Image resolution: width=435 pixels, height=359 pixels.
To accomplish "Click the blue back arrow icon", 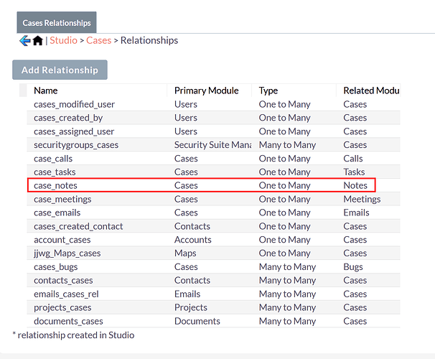I will (24, 41).
